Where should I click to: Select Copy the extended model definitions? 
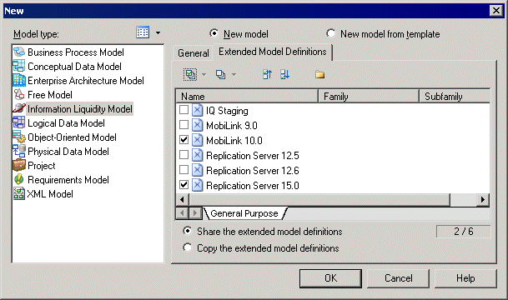[x=187, y=247]
